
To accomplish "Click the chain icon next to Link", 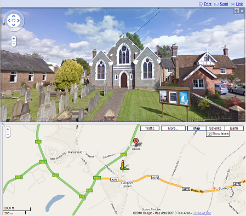I will pos(233,4).
